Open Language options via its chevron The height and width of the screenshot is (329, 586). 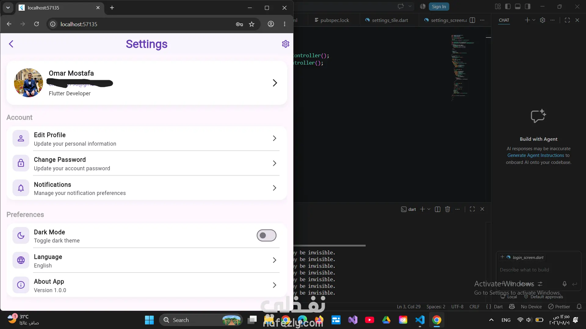[274, 260]
